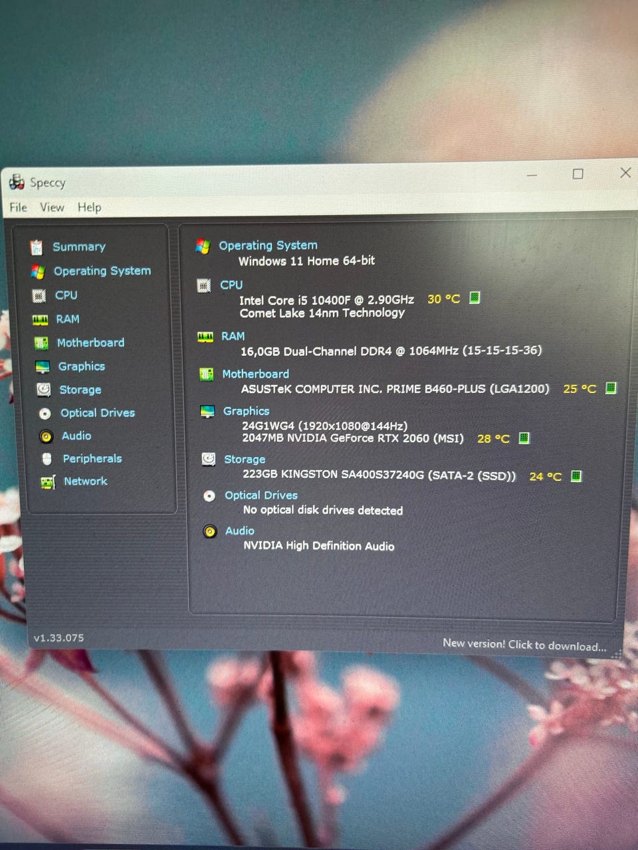Image resolution: width=638 pixels, height=850 pixels.
Task: Open the Motherboard heading link in summary
Action: click(256, 374)
